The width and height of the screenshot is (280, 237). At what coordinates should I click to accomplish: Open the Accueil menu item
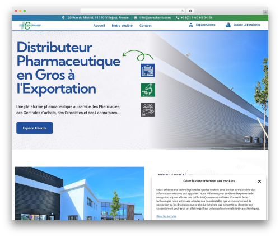tap(99, 26)
